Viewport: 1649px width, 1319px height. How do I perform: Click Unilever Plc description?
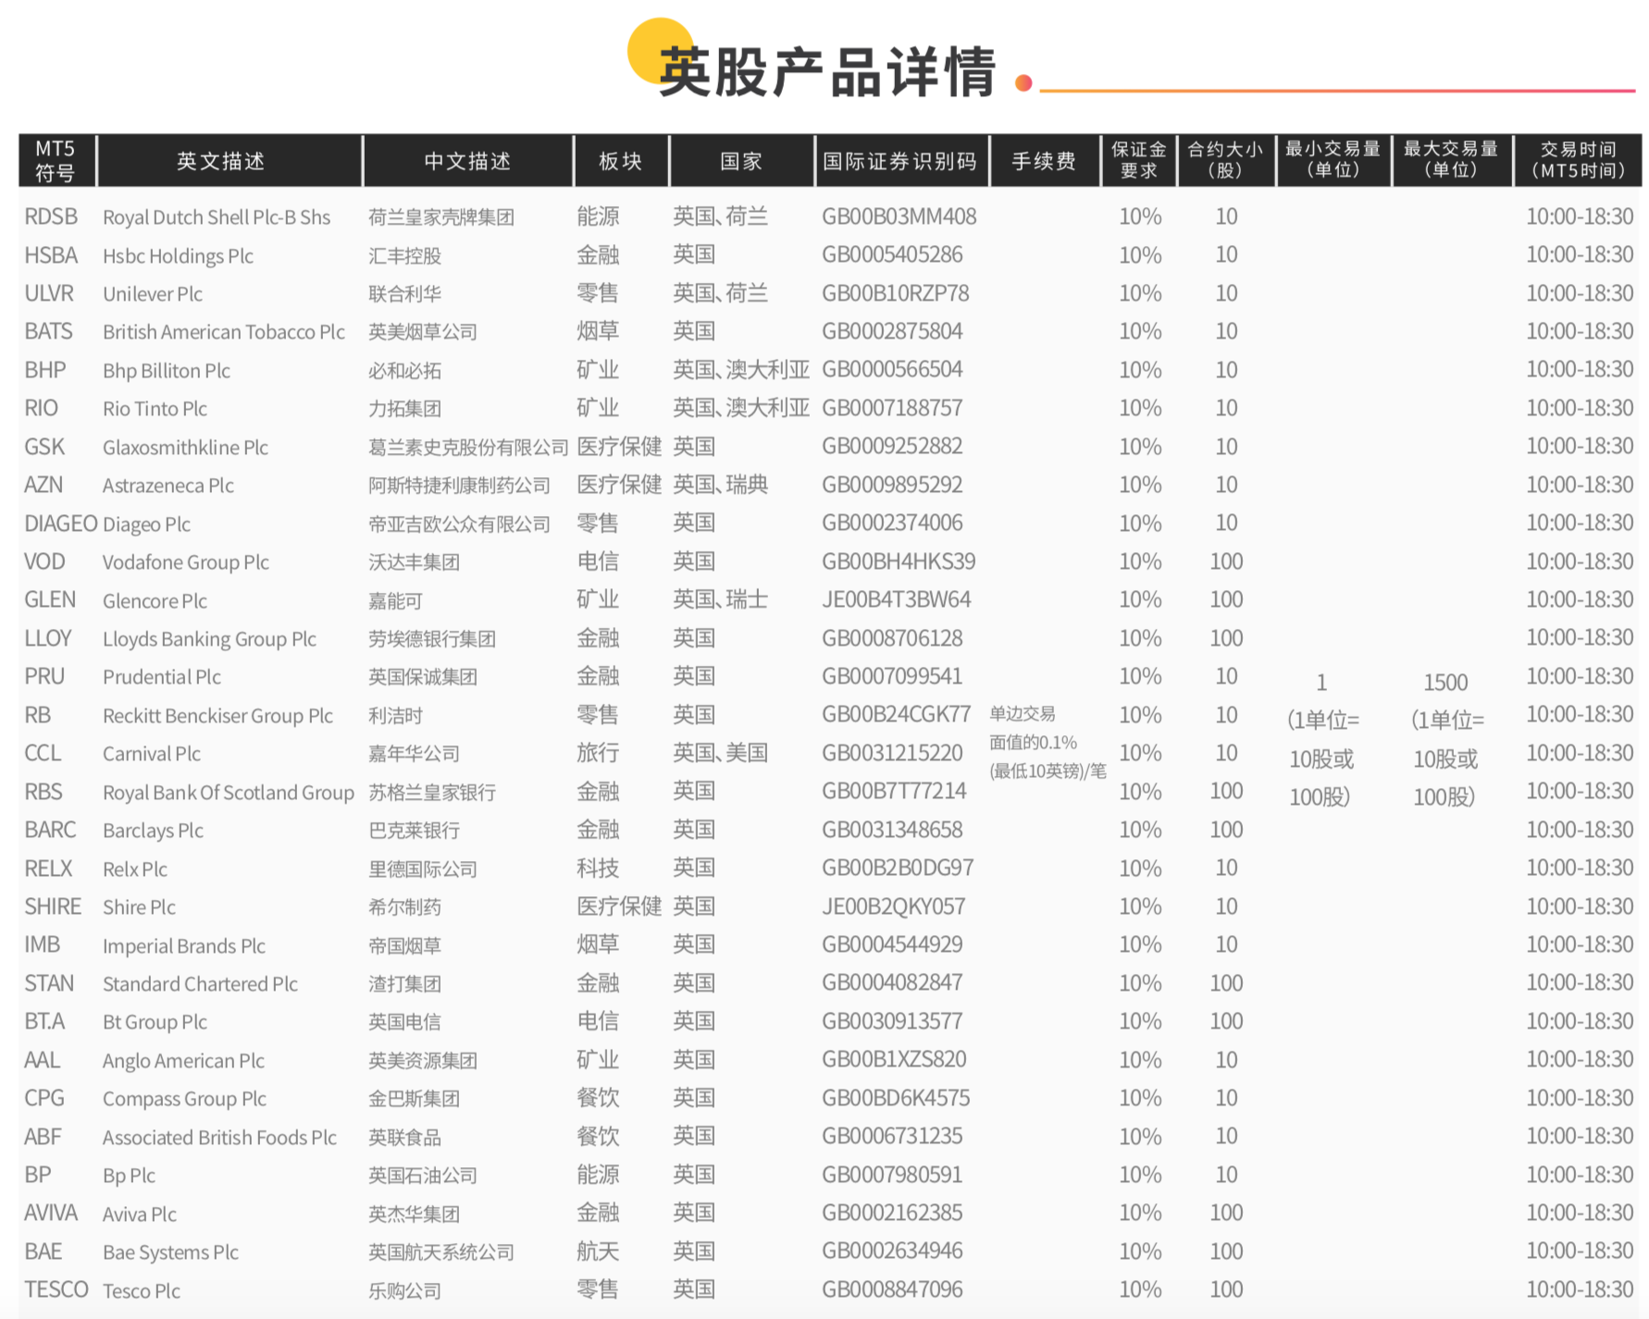[x=153, y=294]
